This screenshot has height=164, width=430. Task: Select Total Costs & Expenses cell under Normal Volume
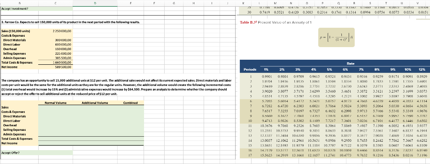click(x=55, y=139)
